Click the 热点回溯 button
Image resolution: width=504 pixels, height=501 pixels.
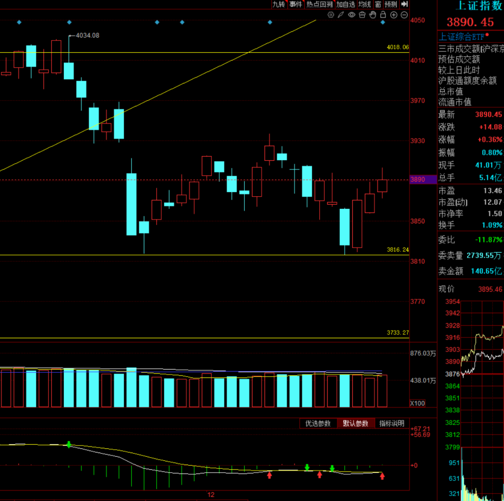[320, 4]
